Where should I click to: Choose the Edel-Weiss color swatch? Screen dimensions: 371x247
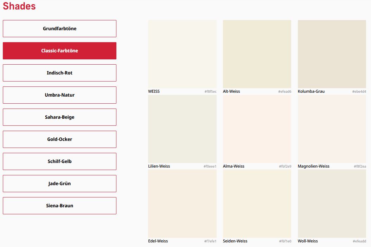coord(182,203)
